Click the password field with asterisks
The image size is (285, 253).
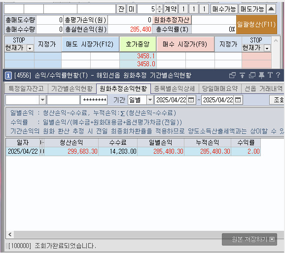click(x=94, y=100)
